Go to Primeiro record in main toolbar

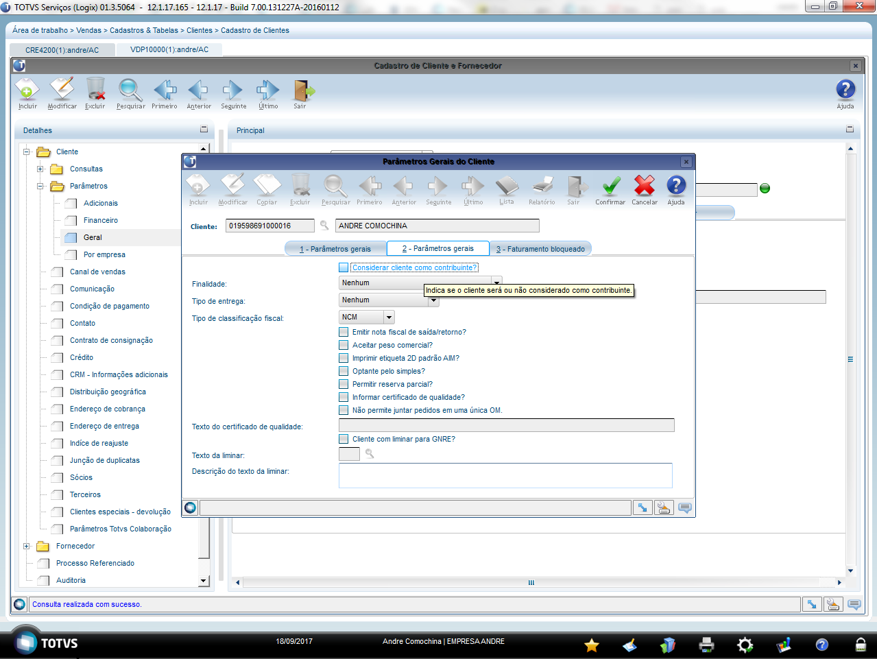pos(165,94)
